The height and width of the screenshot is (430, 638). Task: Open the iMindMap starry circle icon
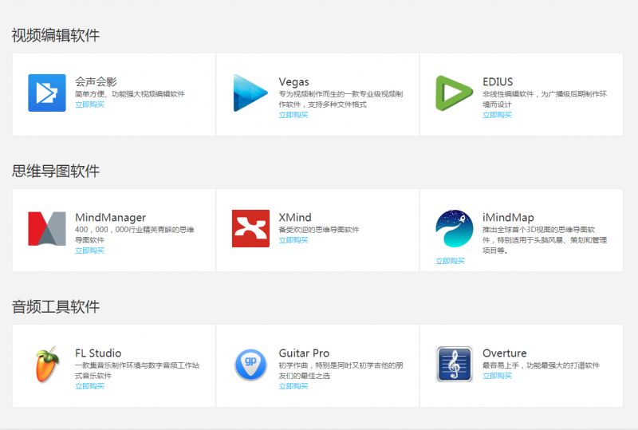tap(454, 228)
